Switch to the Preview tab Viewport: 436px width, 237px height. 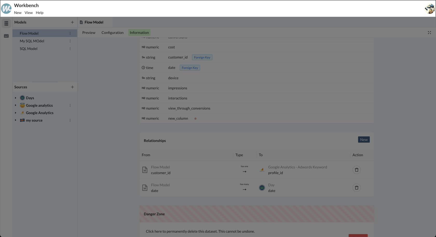(x=89, y=33)
